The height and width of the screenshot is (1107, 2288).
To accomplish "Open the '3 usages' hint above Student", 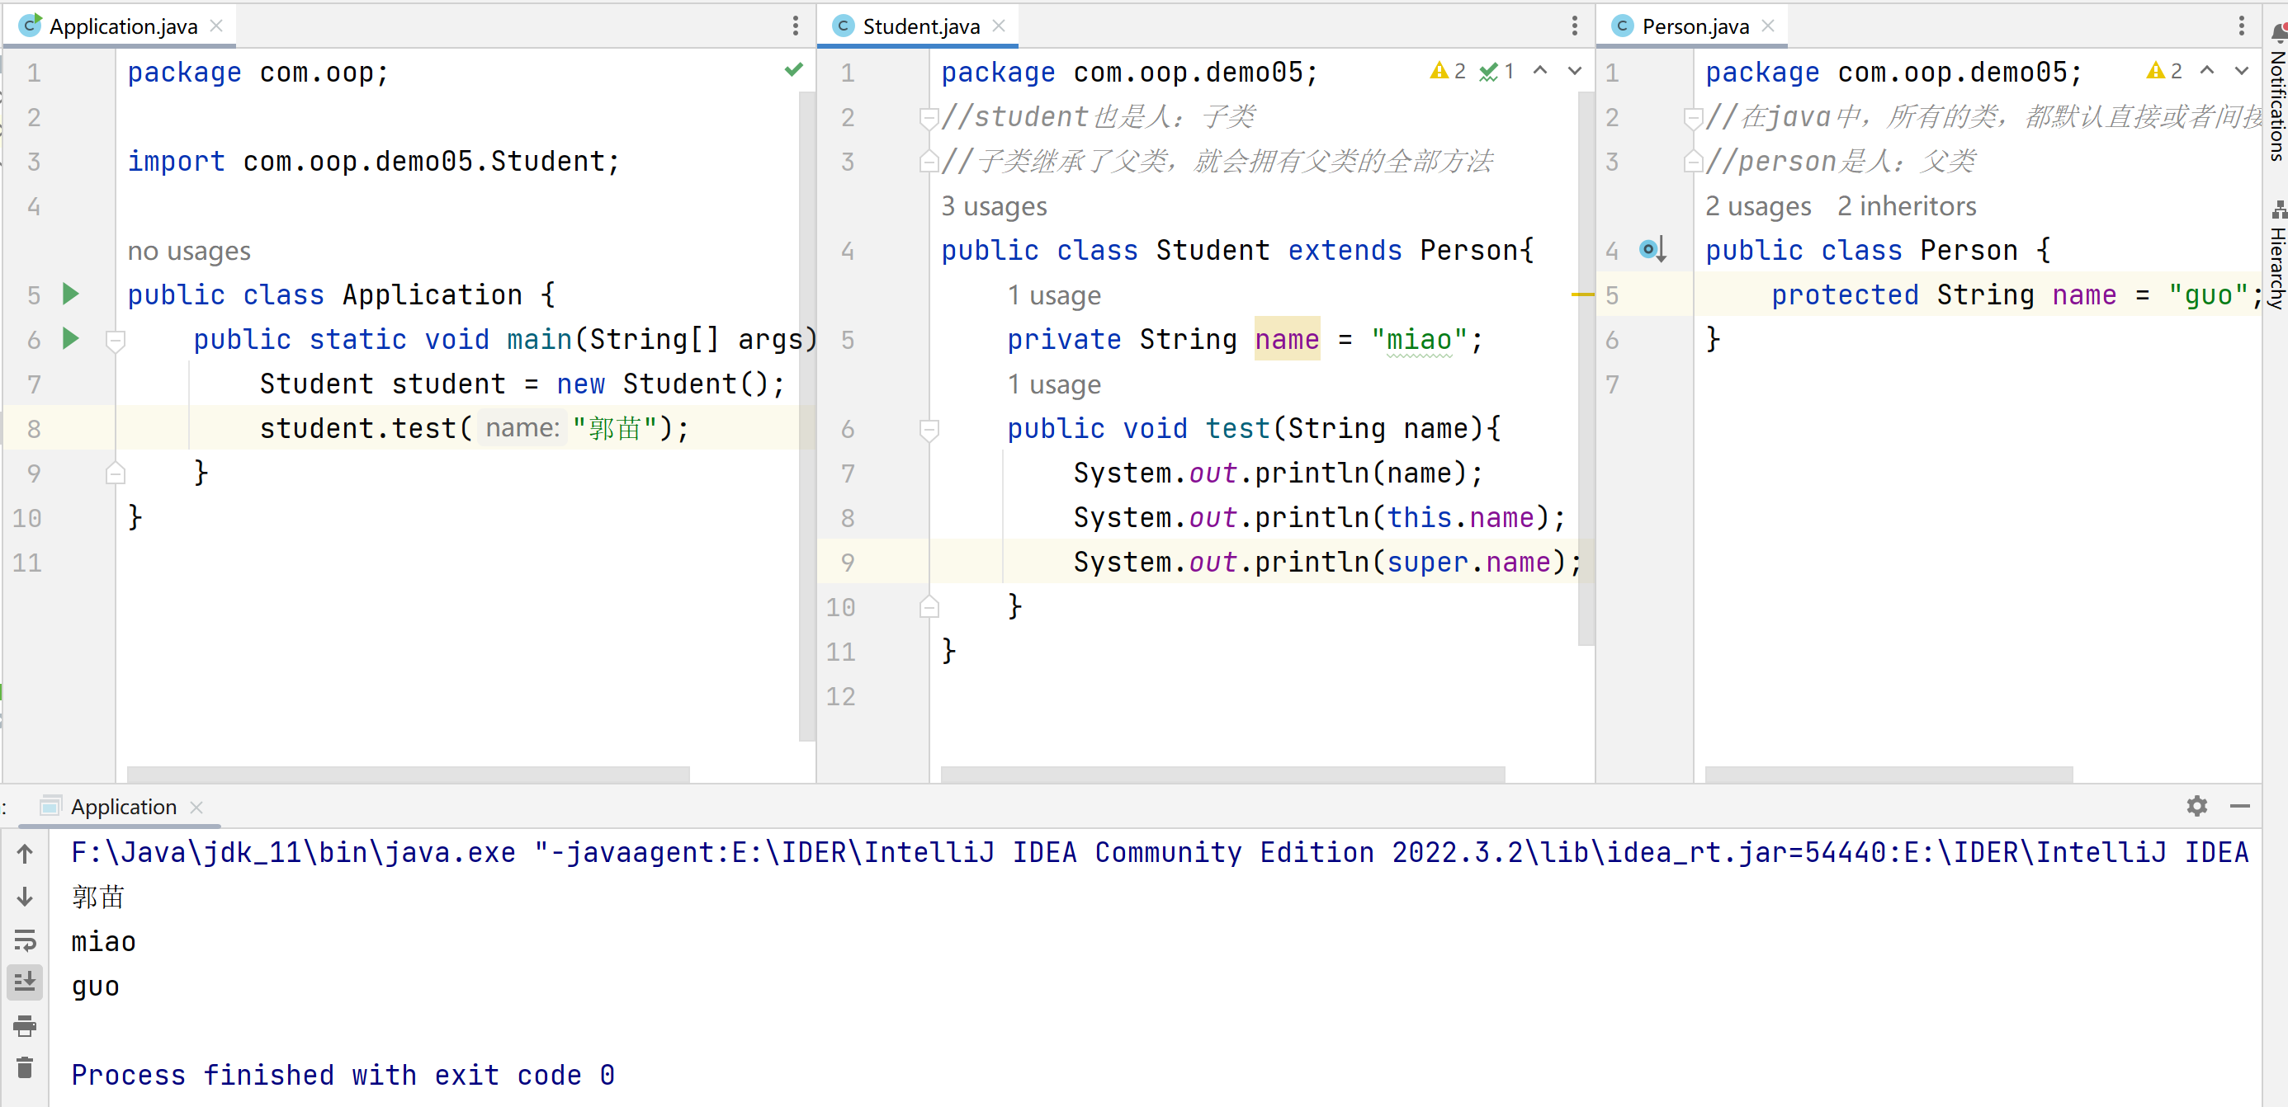I will coord(994,206).
